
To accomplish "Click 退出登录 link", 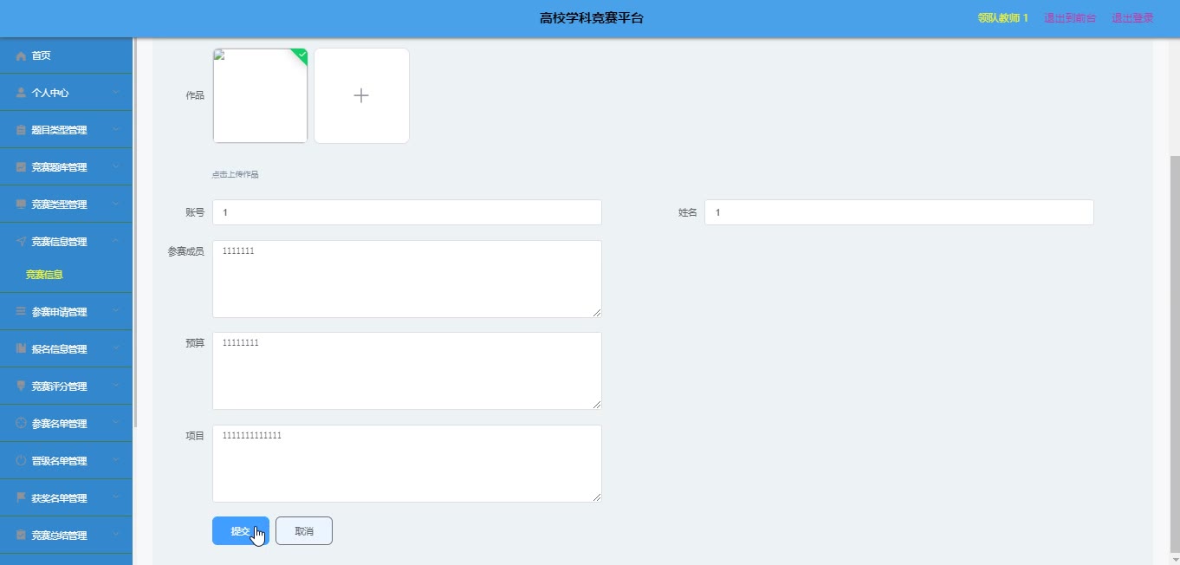I will (1133, 18).
